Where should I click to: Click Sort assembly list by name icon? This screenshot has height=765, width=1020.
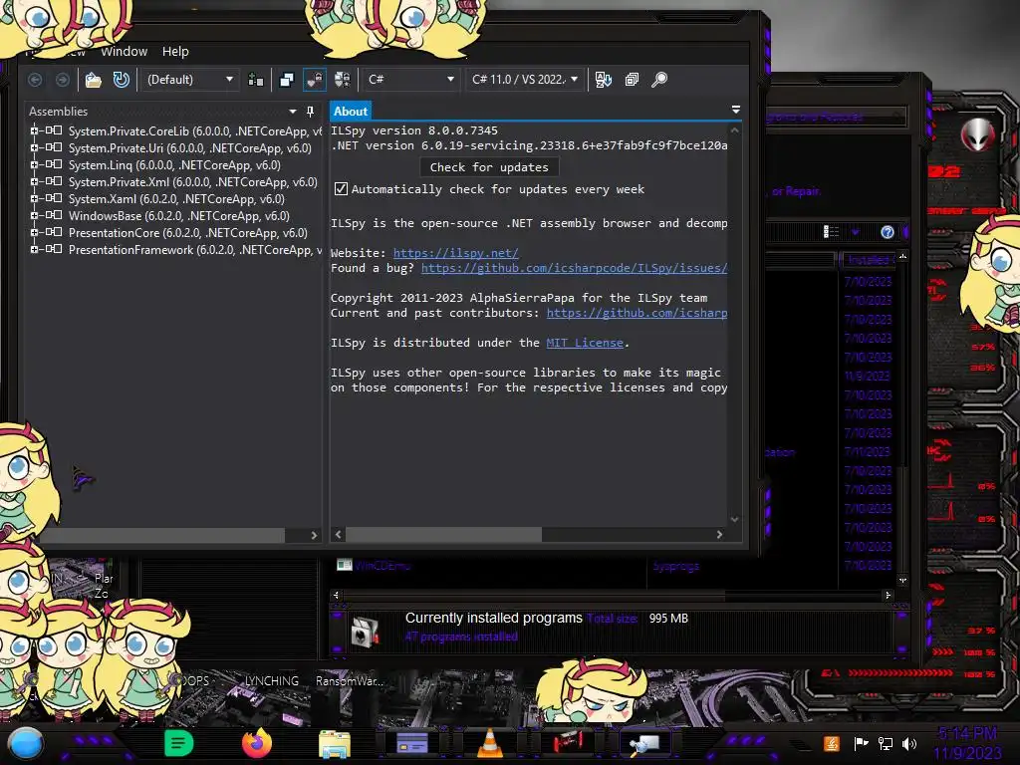pyautogui.click(x=603, y=80)
